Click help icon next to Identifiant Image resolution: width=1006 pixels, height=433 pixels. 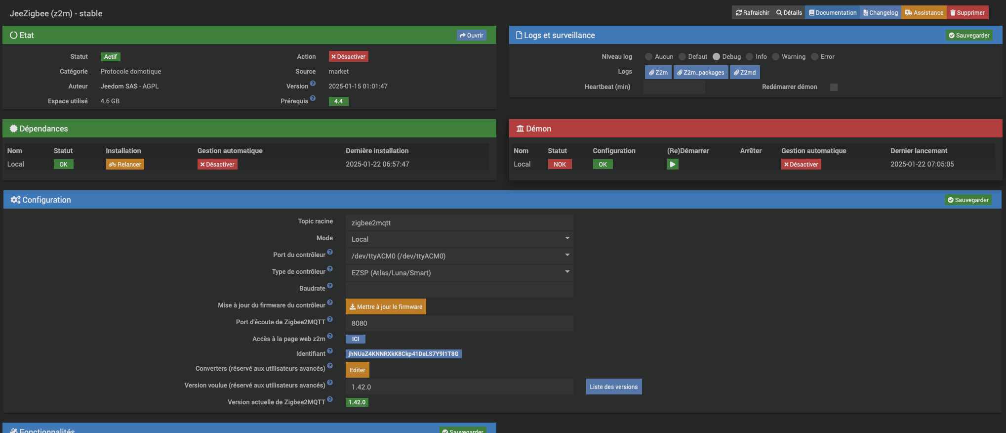(330, 351)
